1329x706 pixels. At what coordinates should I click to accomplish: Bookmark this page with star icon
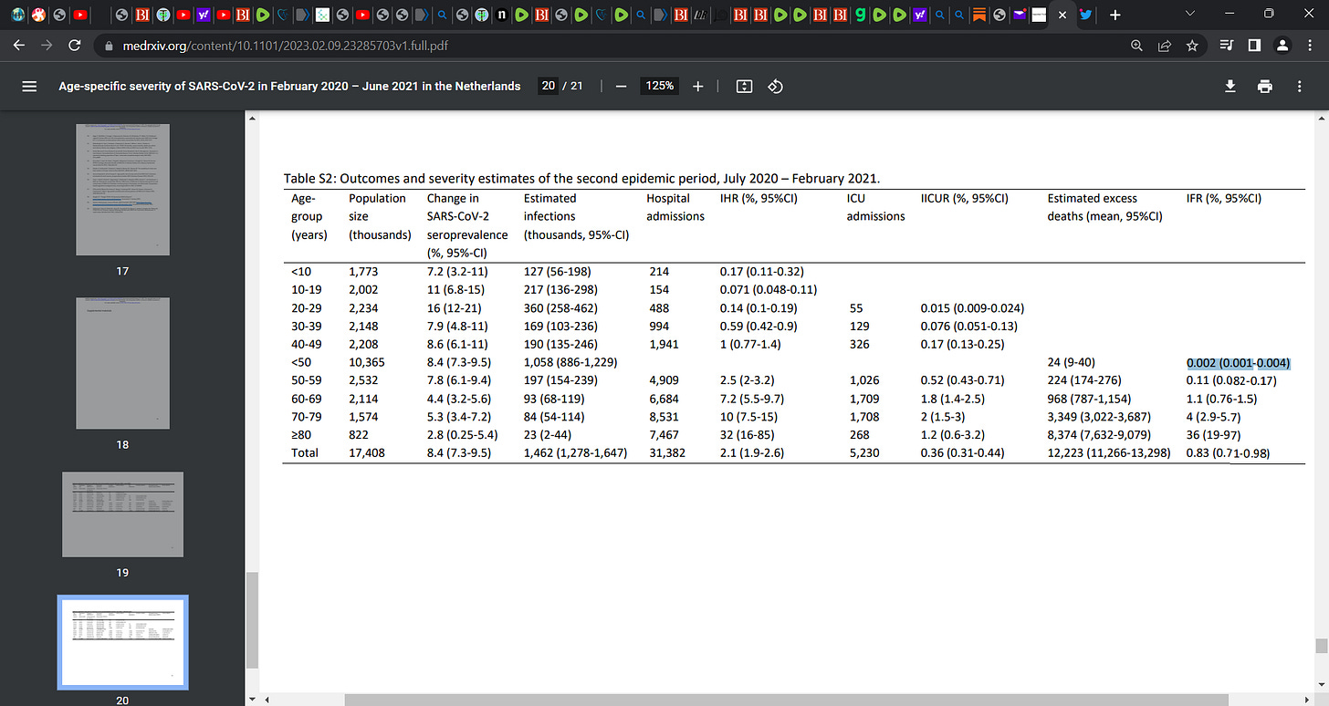click(x=1191, y=45)
